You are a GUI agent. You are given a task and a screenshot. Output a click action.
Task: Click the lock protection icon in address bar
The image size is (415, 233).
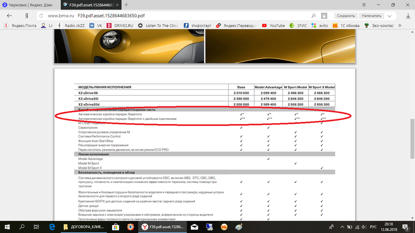point(324,16)
